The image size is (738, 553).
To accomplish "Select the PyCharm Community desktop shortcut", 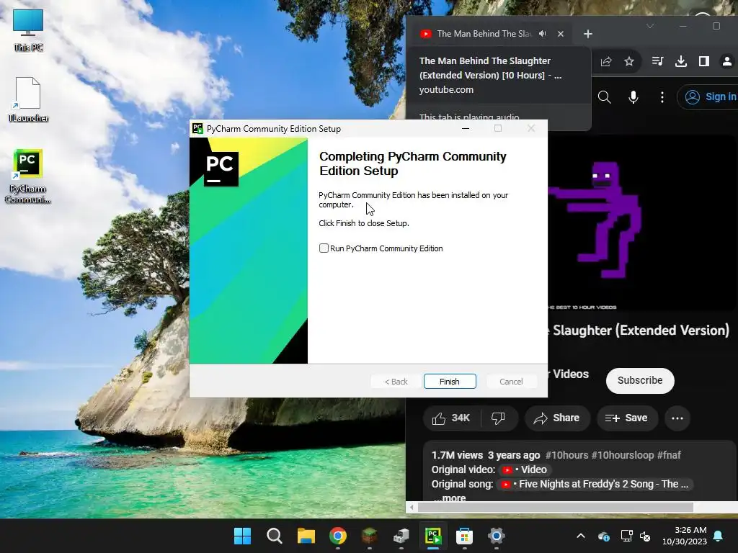I will point(28,176).
